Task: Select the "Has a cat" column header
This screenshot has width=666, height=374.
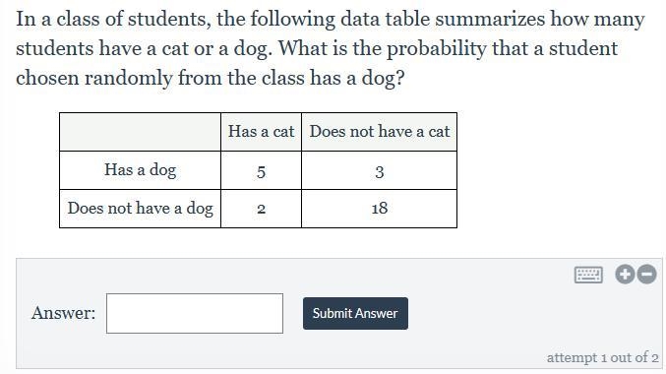Action: pyautogui.click(x=262, y=132)
